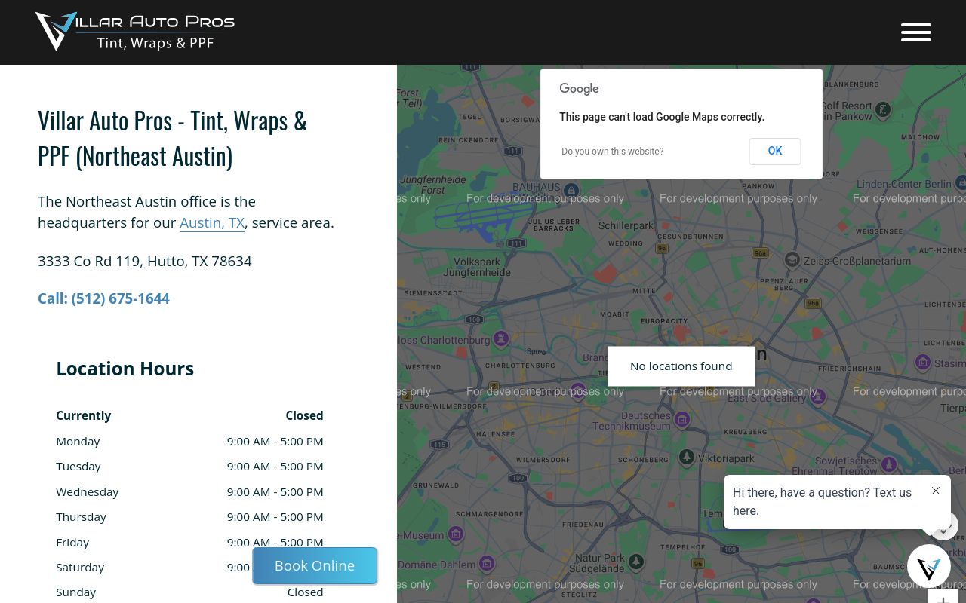The width and height of the screenshot is (966, 603).
Task: Click the "Currently" status label
Action: tap(83, 415)
